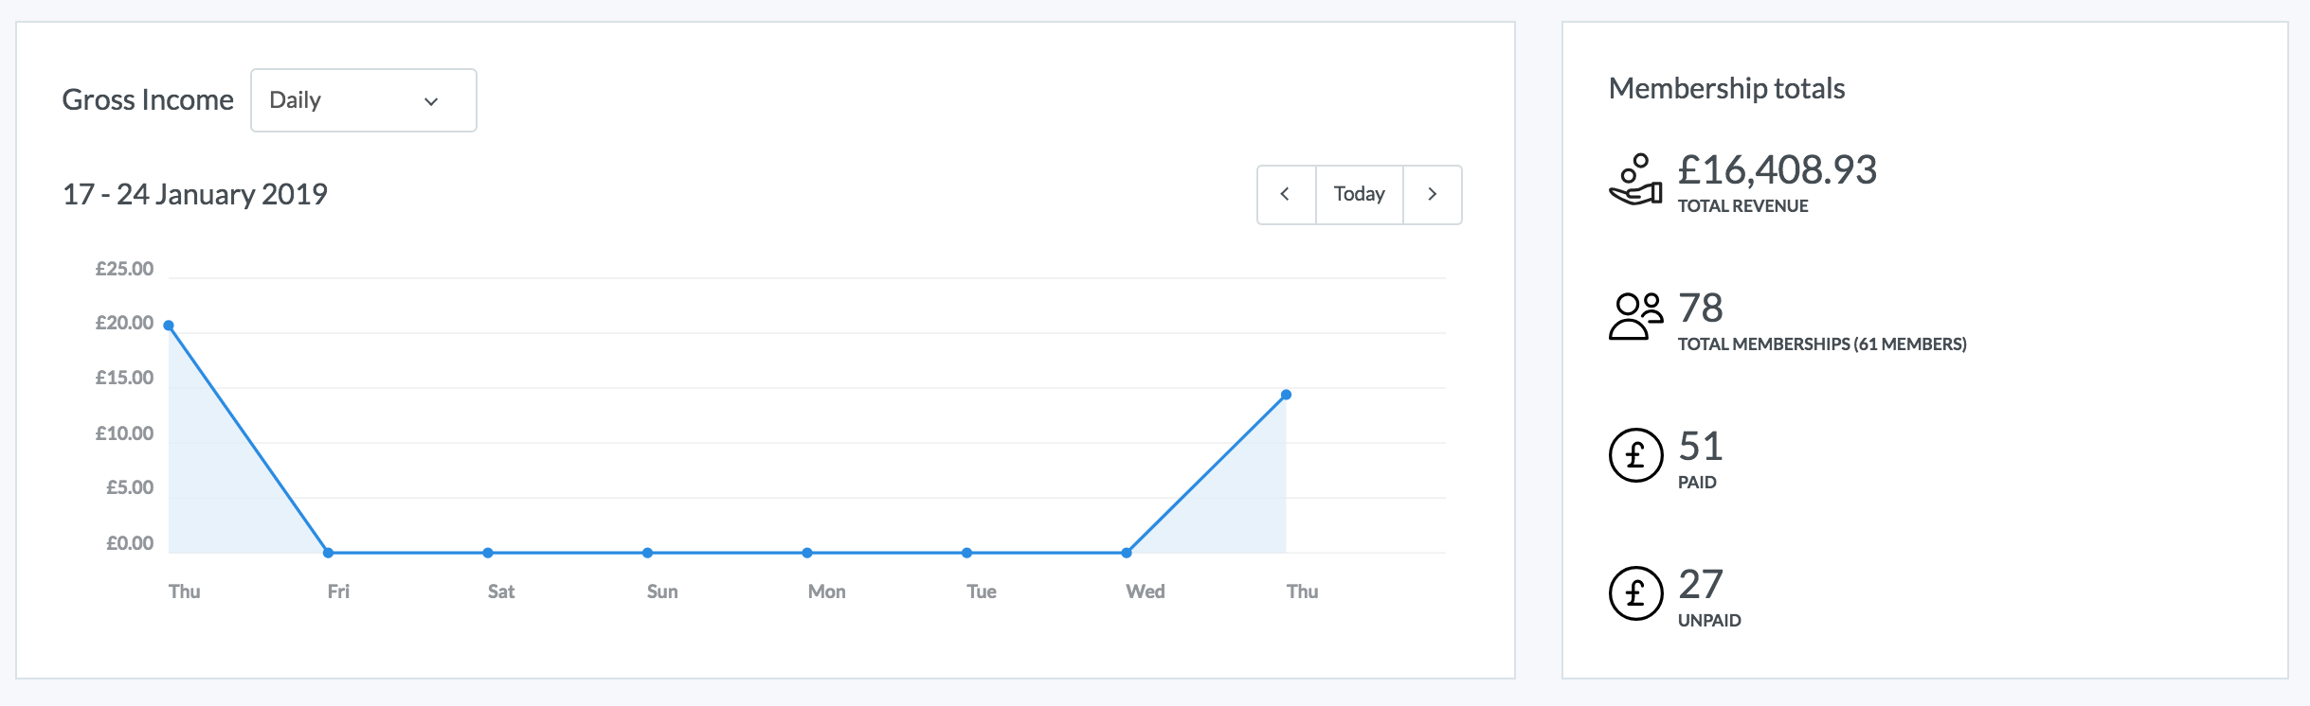The width and height of the screenshot is (2310, 706).
Task: Click the £16,408.93 total revenue figure
Action: [x=1777, y=170]
